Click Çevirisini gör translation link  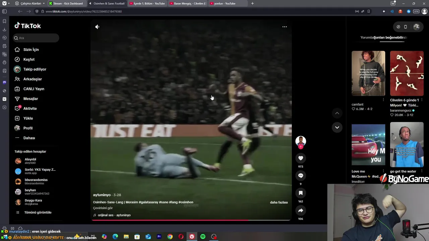click(x=103, y=208)
